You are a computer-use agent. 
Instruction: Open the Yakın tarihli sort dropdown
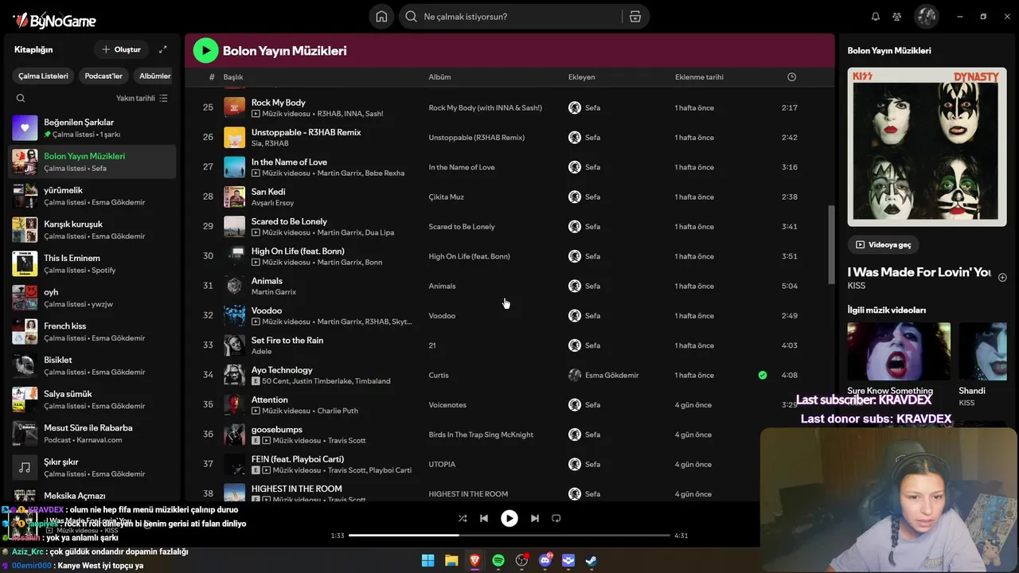point(142,98)
